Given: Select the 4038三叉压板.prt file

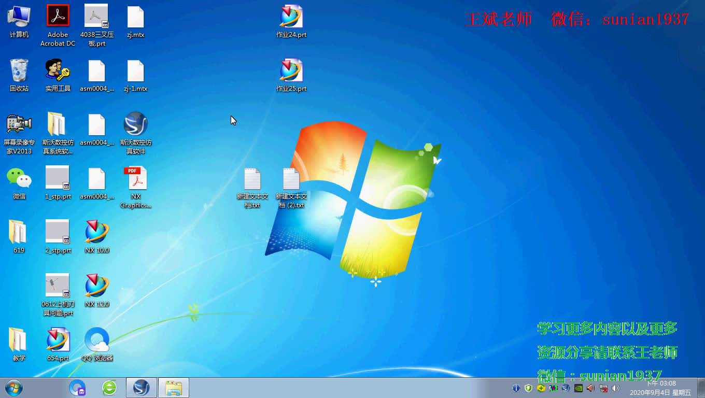Looking at the screenshot, I should tap(96, 26).
